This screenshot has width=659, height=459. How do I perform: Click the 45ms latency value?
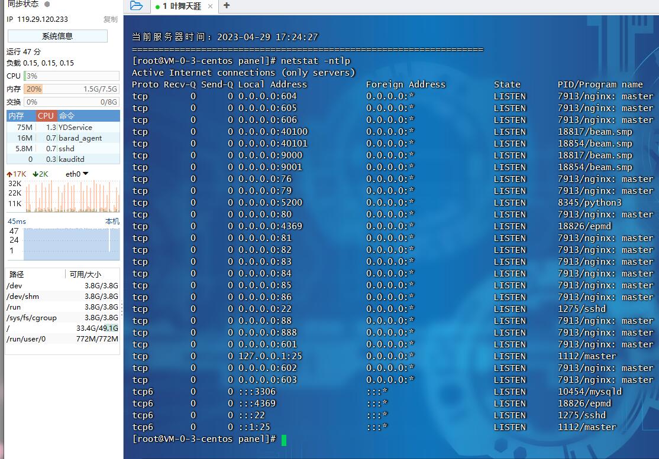(17, 221)
